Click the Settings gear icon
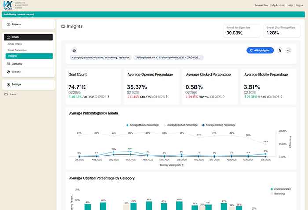Viewport: 308px width, 210px height. pyautogui.click(x=8, y=84)
